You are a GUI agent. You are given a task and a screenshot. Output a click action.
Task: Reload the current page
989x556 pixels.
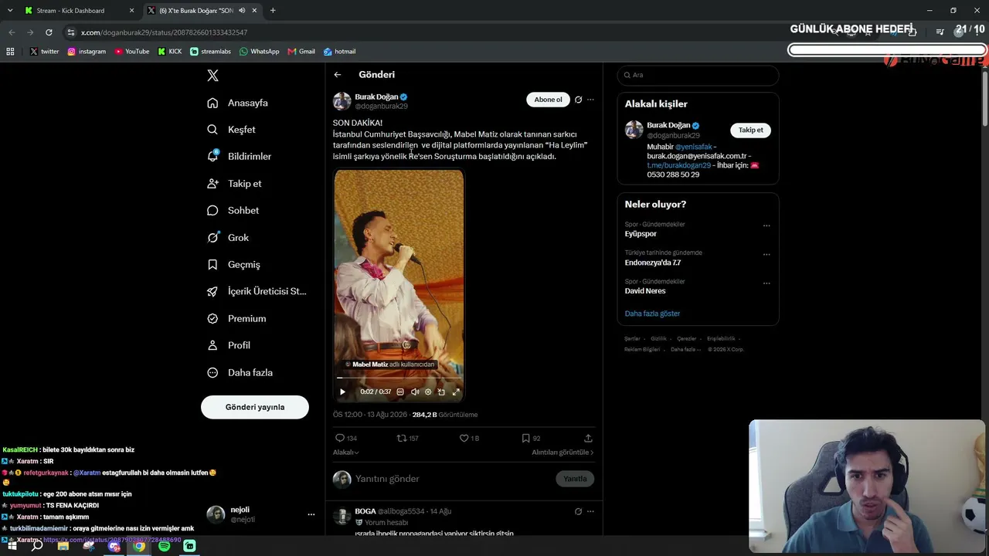point(49,32)
